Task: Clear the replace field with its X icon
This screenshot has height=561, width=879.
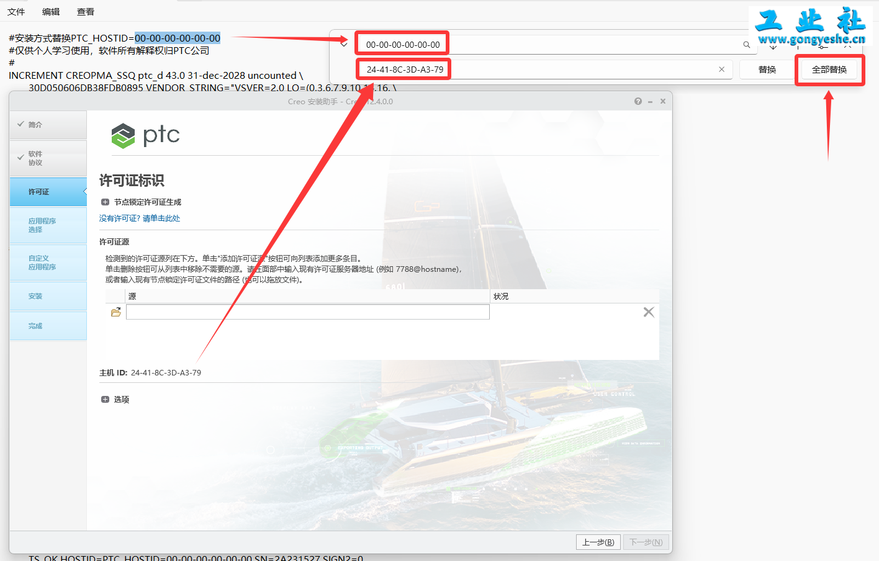Action: (721, 70)
